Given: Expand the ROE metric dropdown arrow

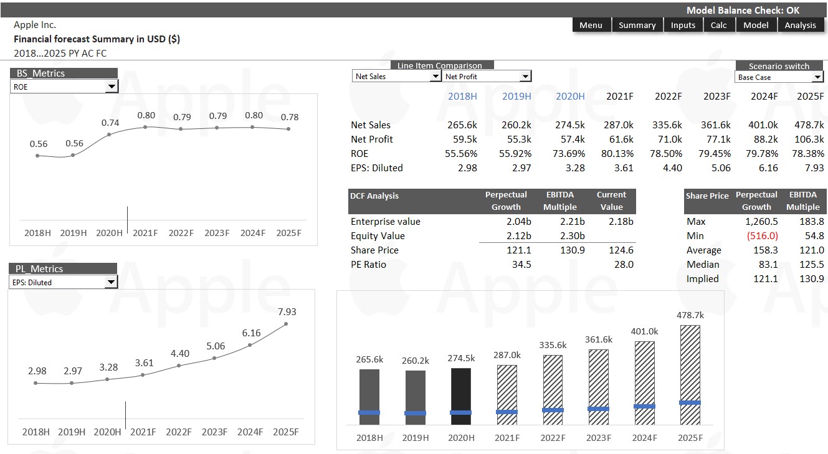Looking at the screenshot, I should [x=112, y=87].
